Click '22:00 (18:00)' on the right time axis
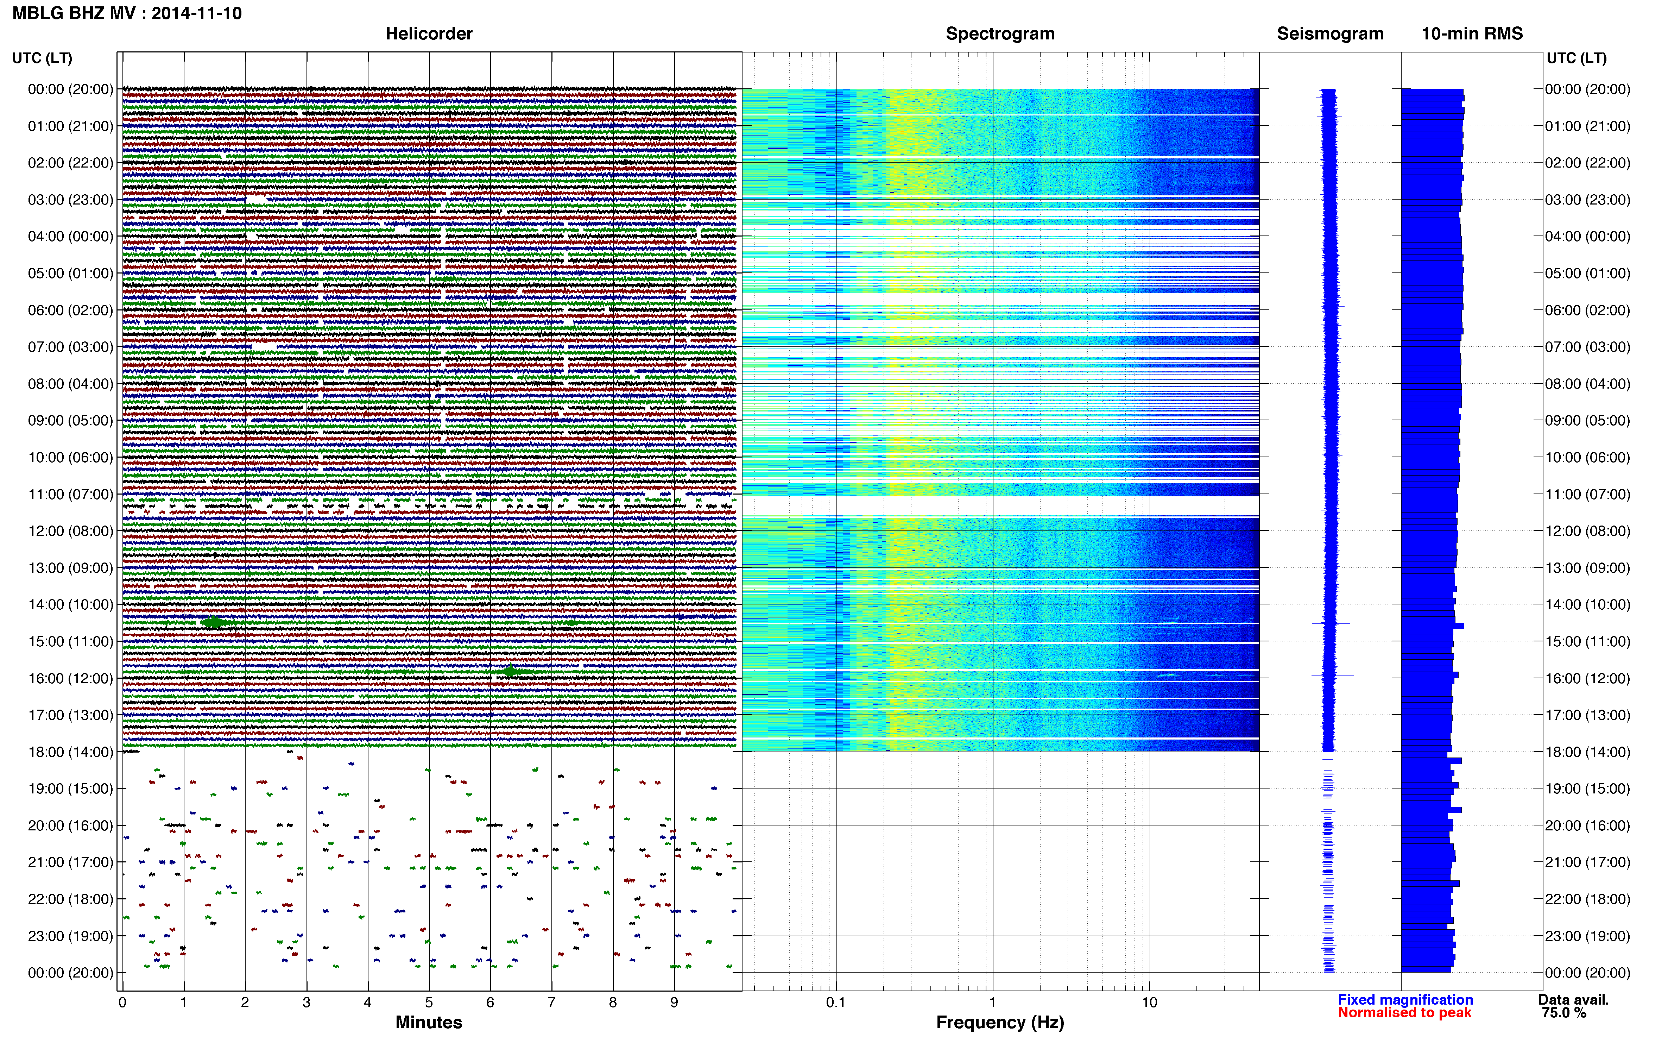 pos(1587,899)
